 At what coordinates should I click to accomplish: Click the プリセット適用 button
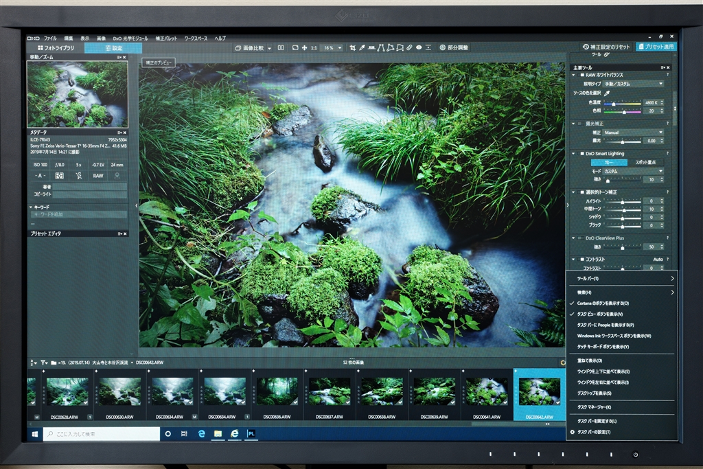656,47
